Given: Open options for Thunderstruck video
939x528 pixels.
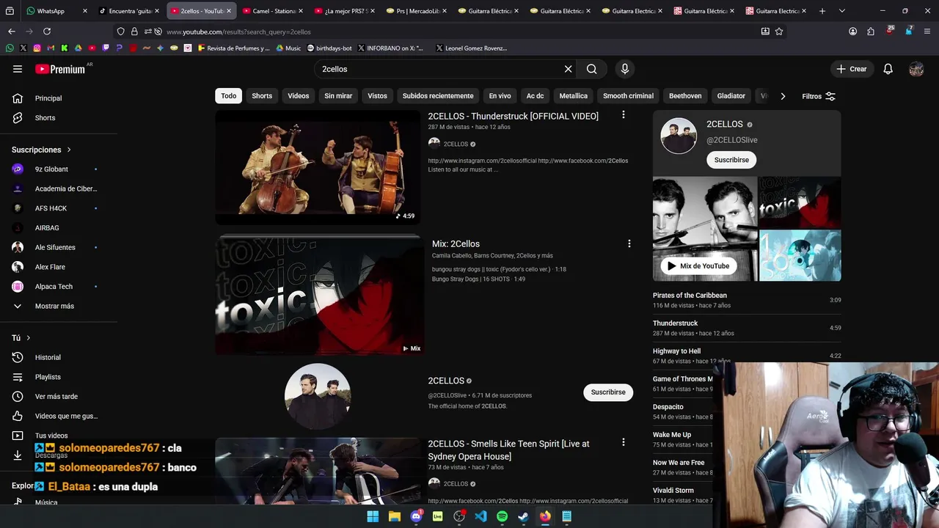Looking at the screenshot, I should coord(624,115).
